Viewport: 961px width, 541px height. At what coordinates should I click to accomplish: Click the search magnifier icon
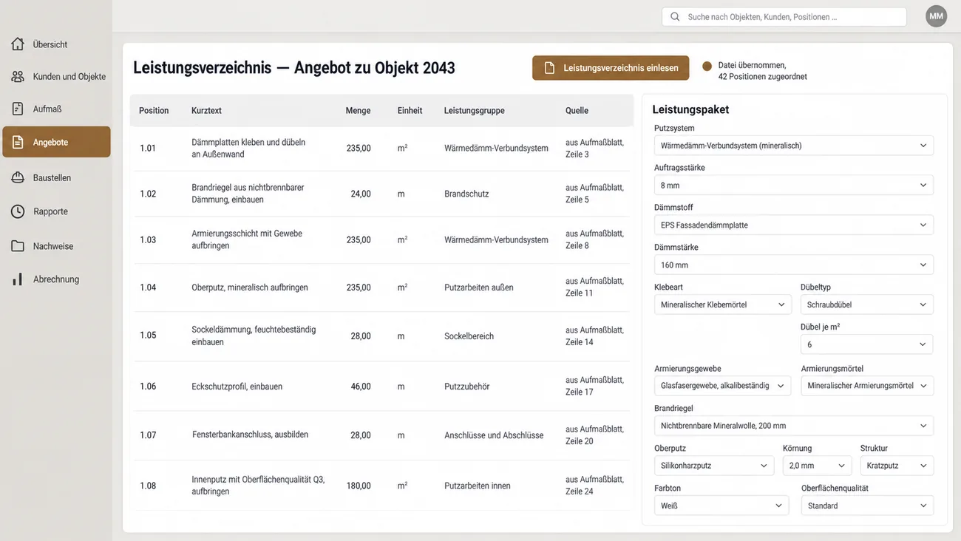pyautogui.click(x=675, y=16)
